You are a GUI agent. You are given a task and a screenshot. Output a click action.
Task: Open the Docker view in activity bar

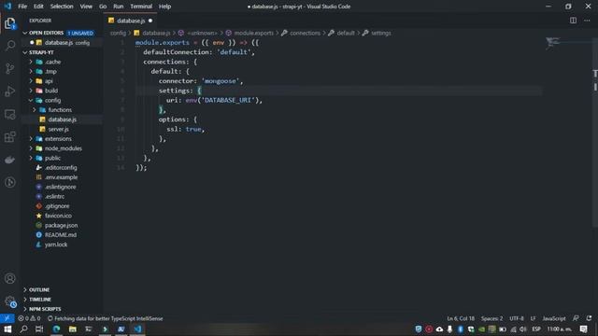pos(10,160)
